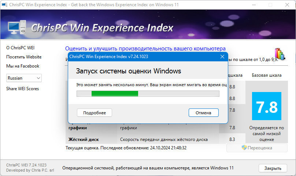Select the Жёсткий диск row label
The height and width of the screenshot is (176, 296).
(84, 139)
